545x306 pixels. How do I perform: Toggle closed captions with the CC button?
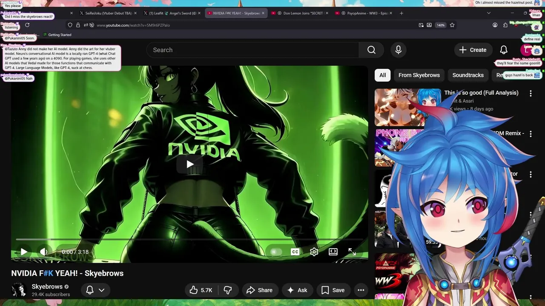(x=295, y=252)
